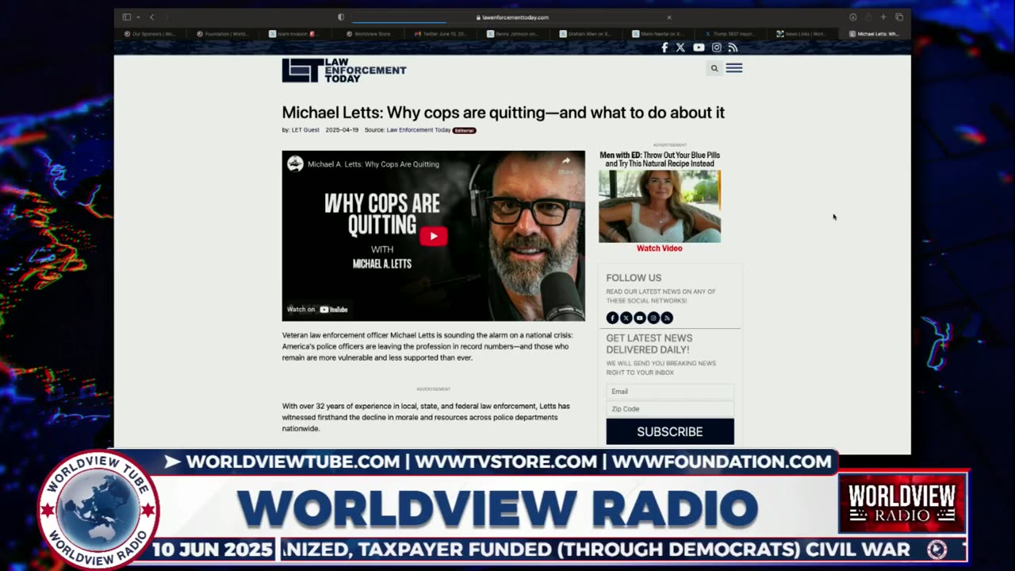Go forward with the browser forward arrow
This screenshot has width=1015, height=571.
pyautogui.click(x=167, y=17)
